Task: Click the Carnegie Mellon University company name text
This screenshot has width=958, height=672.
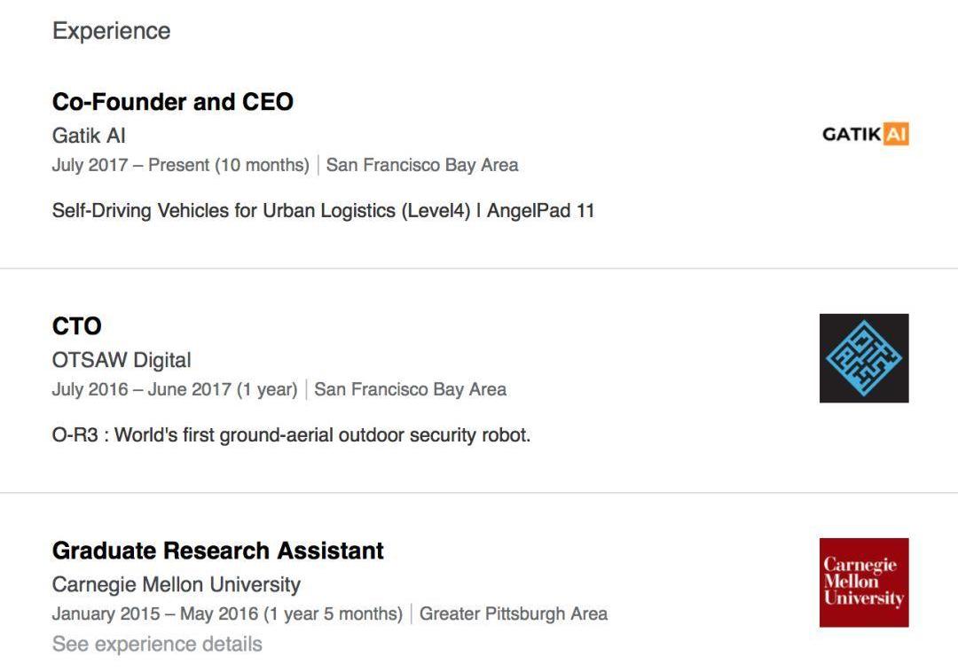Action: coord(177,585)
